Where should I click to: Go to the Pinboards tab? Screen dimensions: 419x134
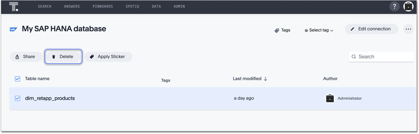pos(103,7)
